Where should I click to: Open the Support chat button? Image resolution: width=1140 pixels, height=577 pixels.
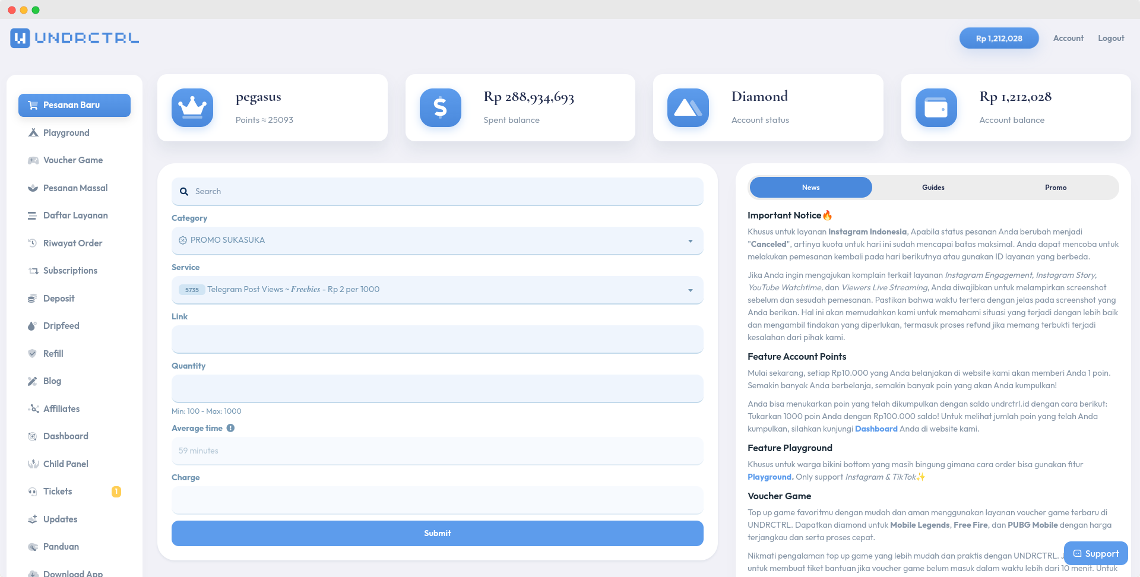click(1095, 553)
